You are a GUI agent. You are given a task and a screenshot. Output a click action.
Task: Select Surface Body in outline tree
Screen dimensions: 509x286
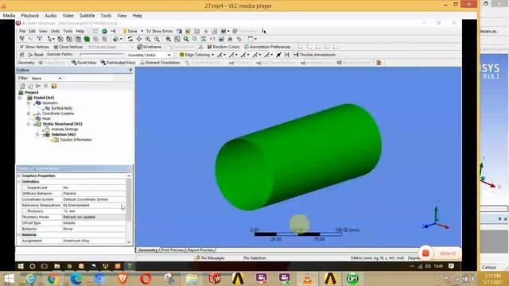(x=61, y=108)
